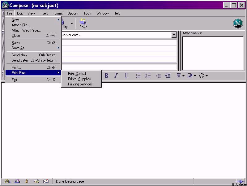The image size is (247, 186).
Task: Open the Window menu
Action: [x=102, y=13]
